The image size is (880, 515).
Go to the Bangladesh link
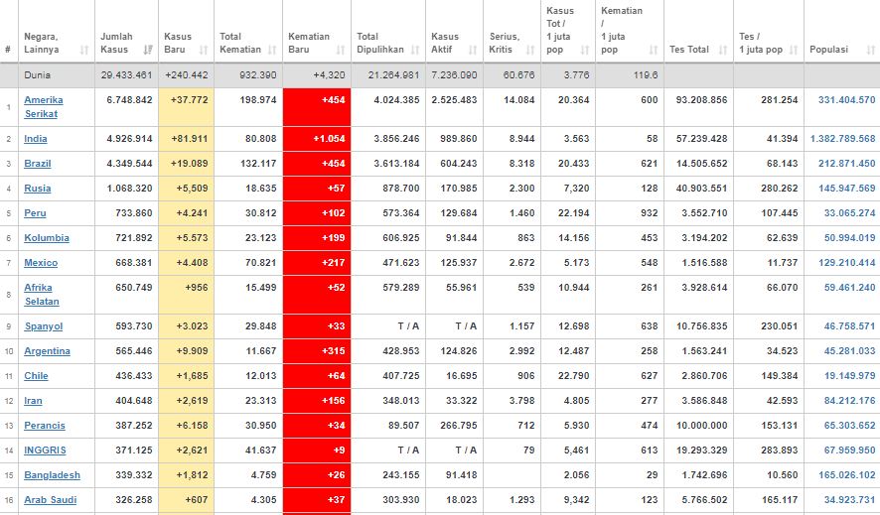click(53, 474)
